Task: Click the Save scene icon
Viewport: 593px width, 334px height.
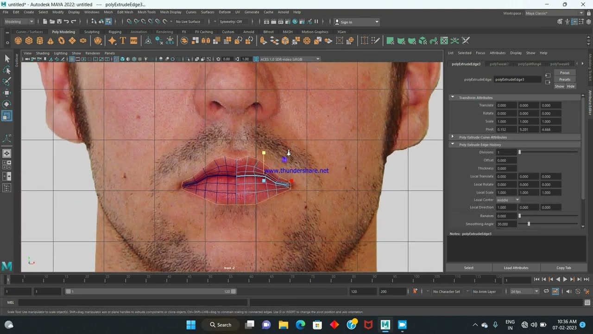Action: pos(59,22)
